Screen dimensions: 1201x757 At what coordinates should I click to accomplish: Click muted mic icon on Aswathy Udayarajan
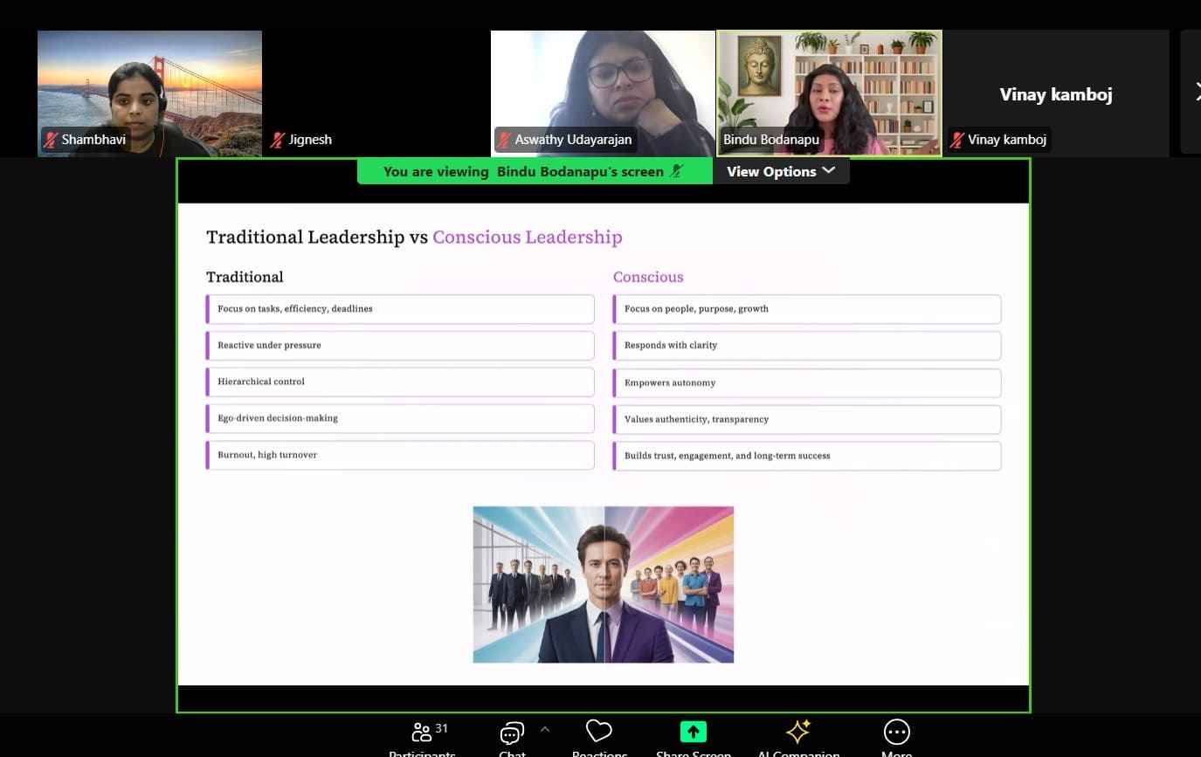point(505,140)
